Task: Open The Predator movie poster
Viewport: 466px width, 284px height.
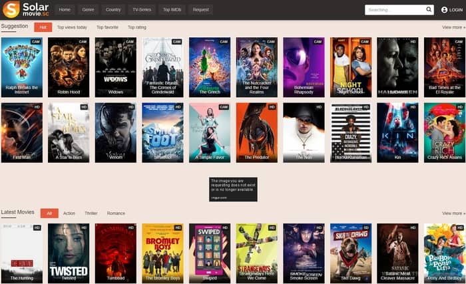Action: coord(257,132)
